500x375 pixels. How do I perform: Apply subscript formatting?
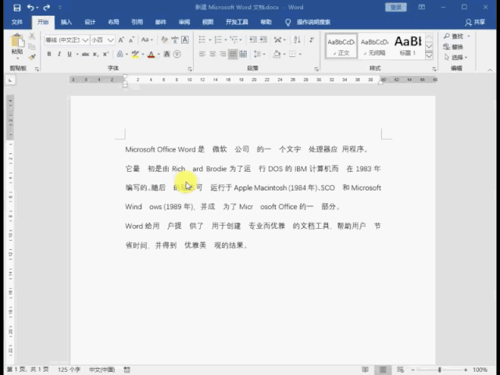click(95, 54)
